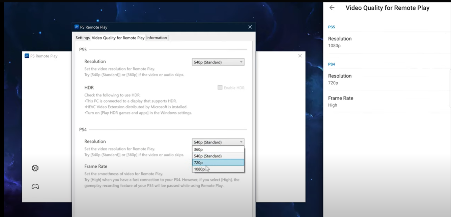Choose 360p from PS4 resolution list

pyautogui.click(x=218, y=150)
